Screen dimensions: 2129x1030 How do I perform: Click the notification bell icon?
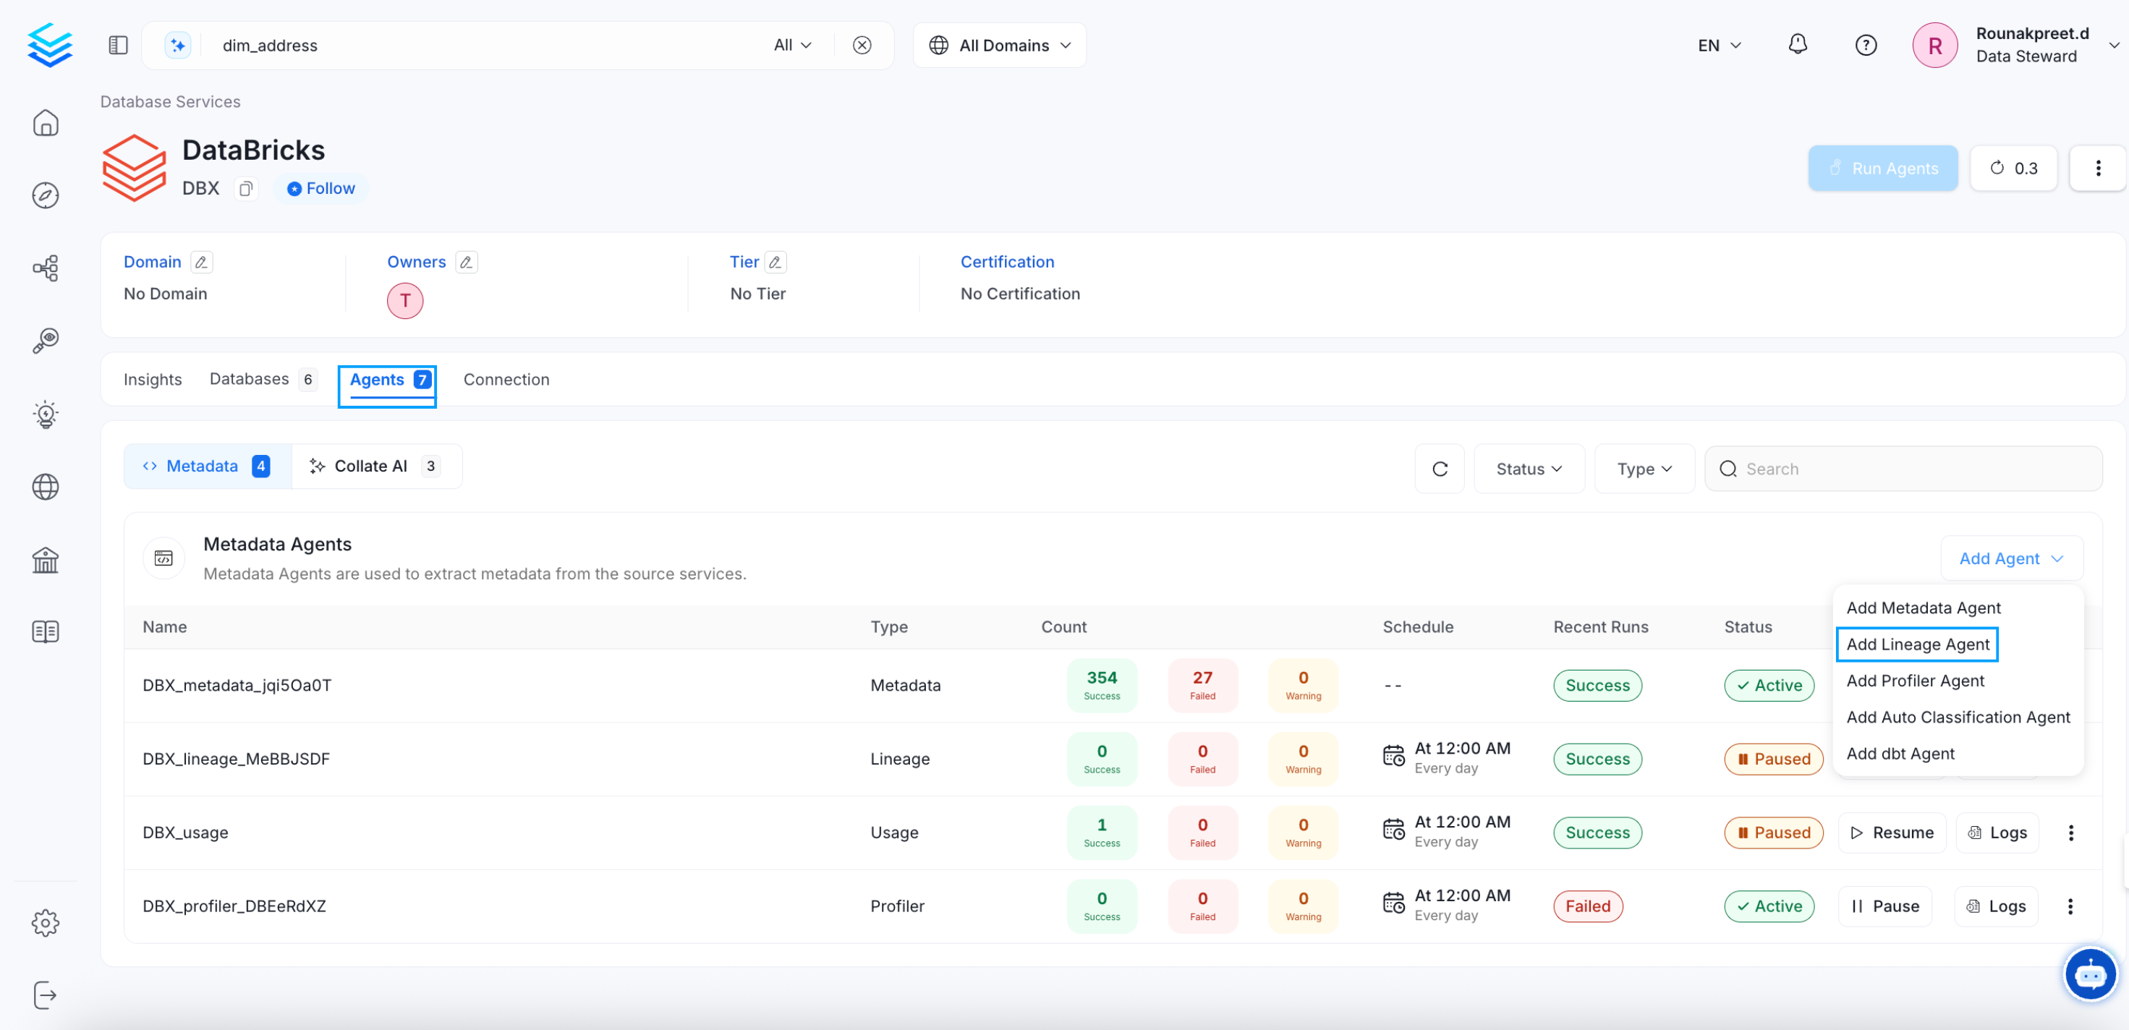pyautogui.click(x=1797, y=45)
